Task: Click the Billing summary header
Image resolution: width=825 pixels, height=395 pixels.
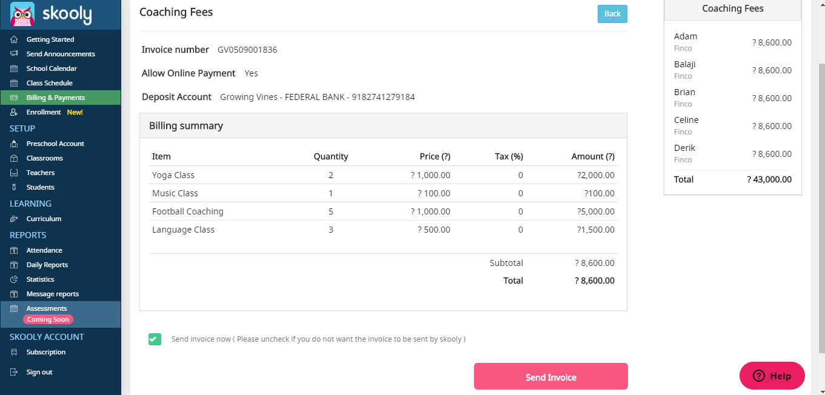Action: [x=383, y=125]
